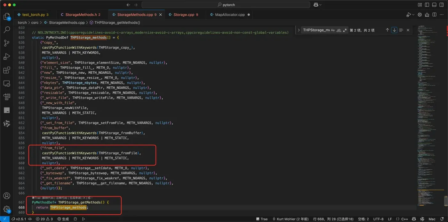Go to previous find match
The image size is (448, 222).
387,30
